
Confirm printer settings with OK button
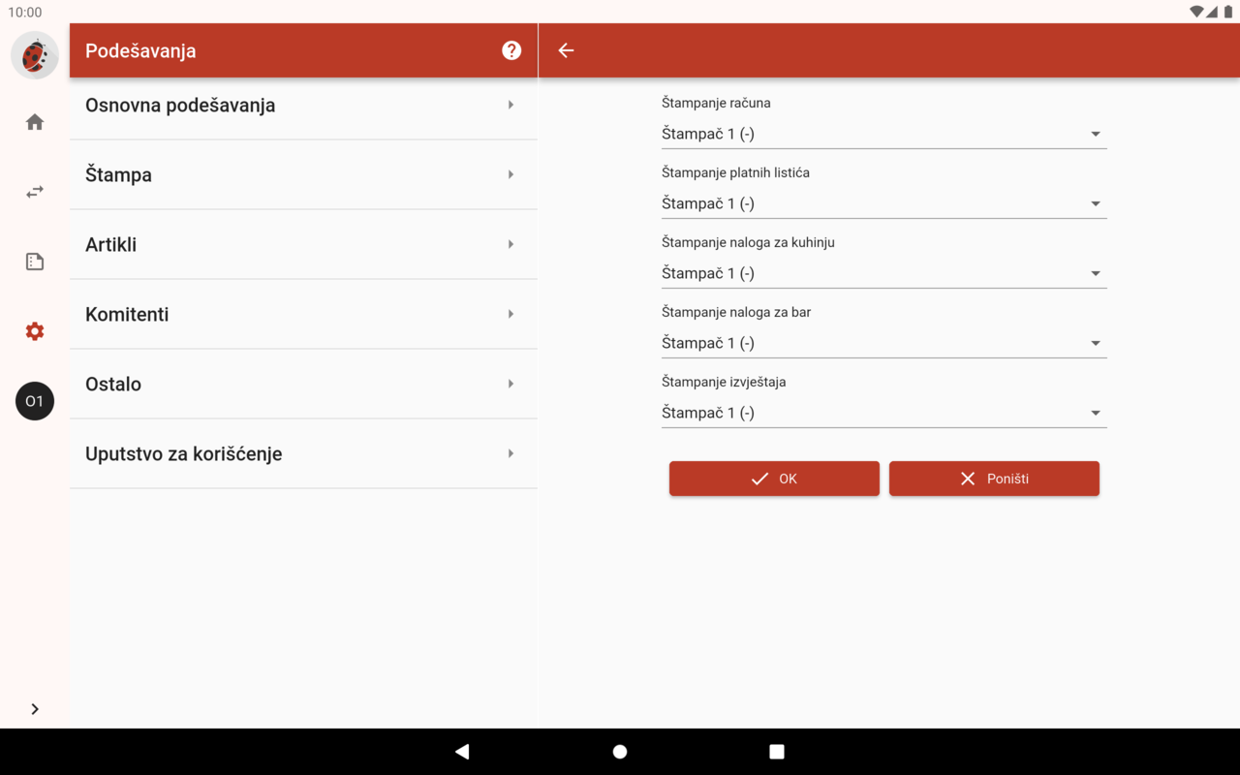click(x=774, y=479)
